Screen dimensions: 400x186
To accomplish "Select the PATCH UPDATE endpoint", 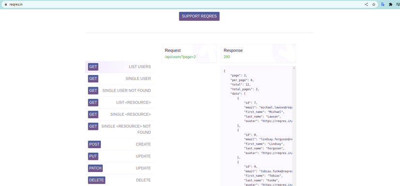I will click(119, 168).
